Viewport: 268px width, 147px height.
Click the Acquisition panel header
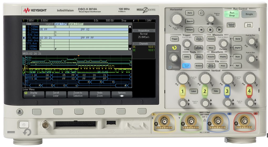[x=144, y=31]
